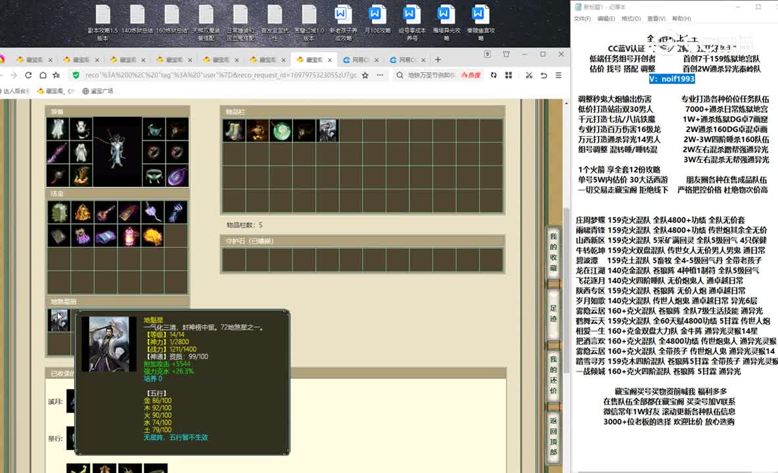Click the 地煞星册 star card thumbnail
Image resolution: width=778 pixels, height=473 pixels.
[58, 321]
